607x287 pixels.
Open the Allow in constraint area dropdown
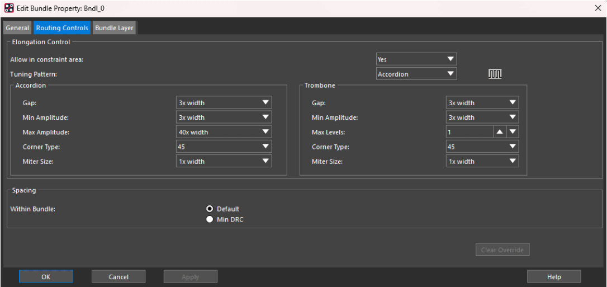pyautogui.click(x=416, y=59)
